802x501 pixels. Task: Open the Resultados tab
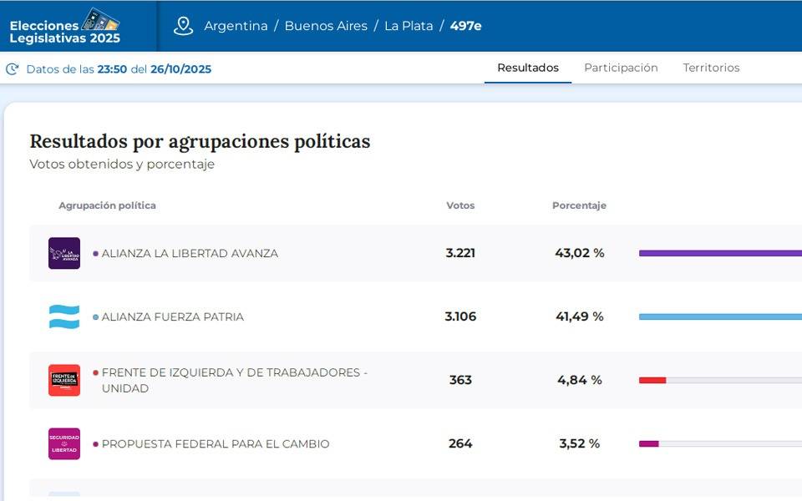click(x=528, y=68)
